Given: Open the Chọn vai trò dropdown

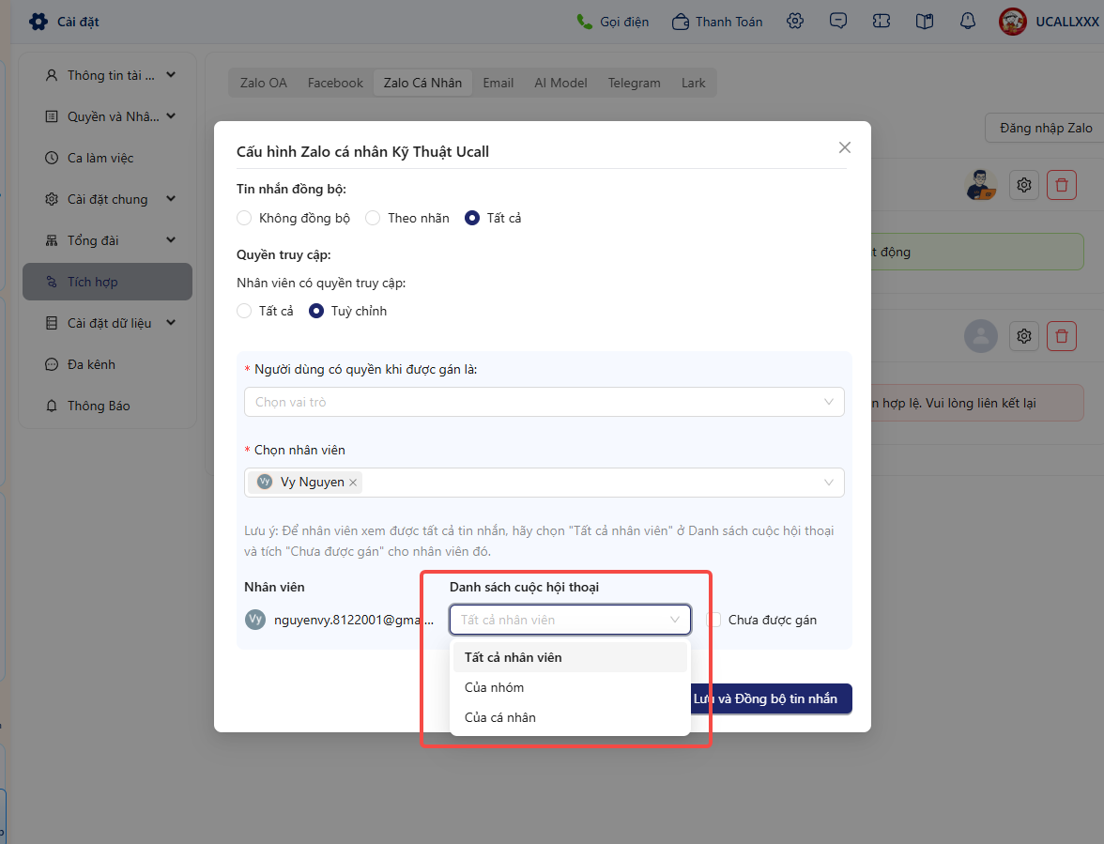Looking at the screenshot, I should [544, 402].
